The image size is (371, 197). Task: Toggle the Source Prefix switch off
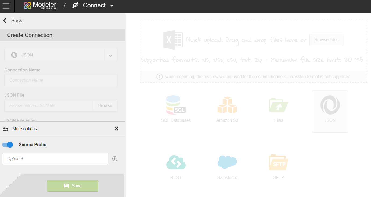pos(8,145)
